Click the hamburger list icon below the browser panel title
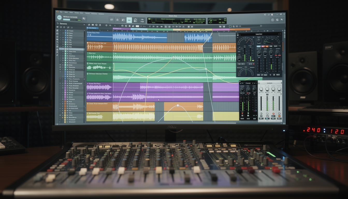 point(57,27)
